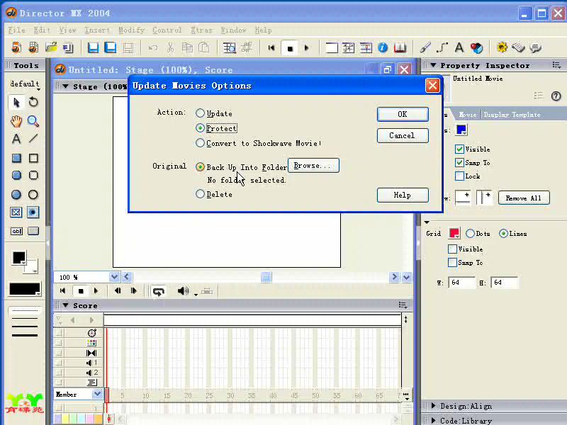Pick the Filled Ellipse tool
The image size is (567, 425).
pos(16,194)
